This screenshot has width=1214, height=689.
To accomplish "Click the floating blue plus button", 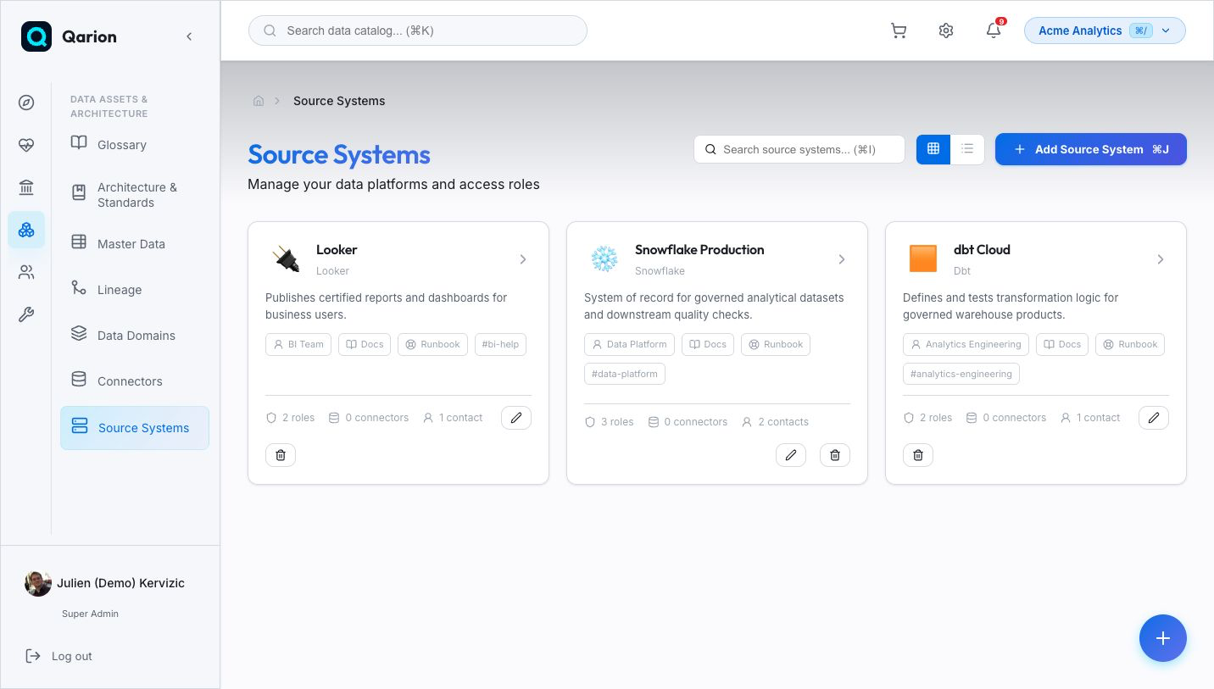I will click(x=1163, y=638).
